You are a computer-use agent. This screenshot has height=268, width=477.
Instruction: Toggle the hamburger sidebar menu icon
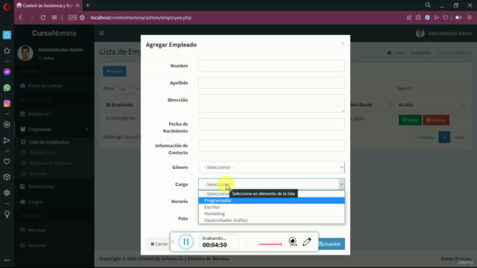(x=101, y=33)
